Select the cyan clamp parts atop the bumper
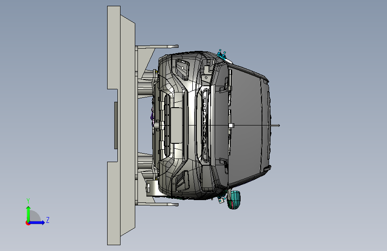 pyautogui.click(x=222, y=55)
